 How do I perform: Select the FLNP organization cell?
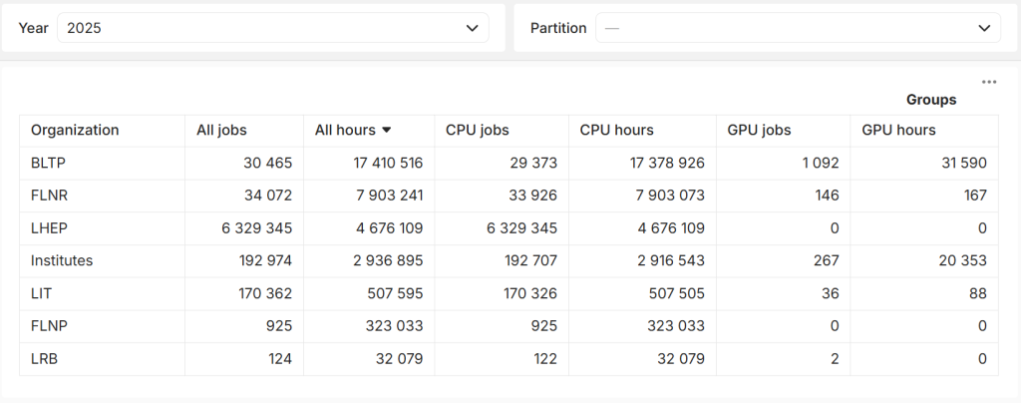coord(48,326)
